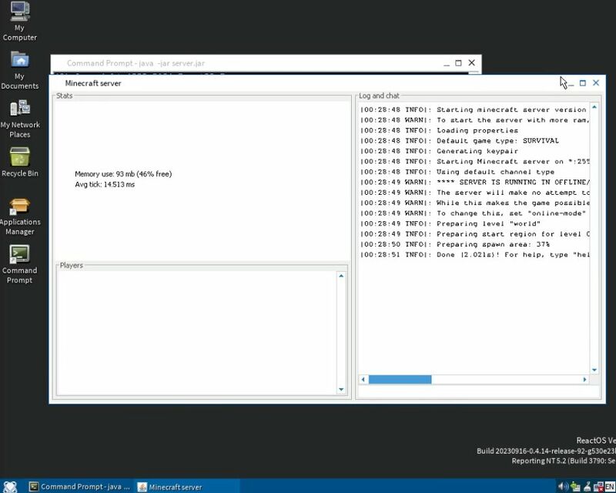The width and height of the screenshot is (616, 493).
Task: Click the log horizontal scroll-left arrow
Action: click(363, 380)
